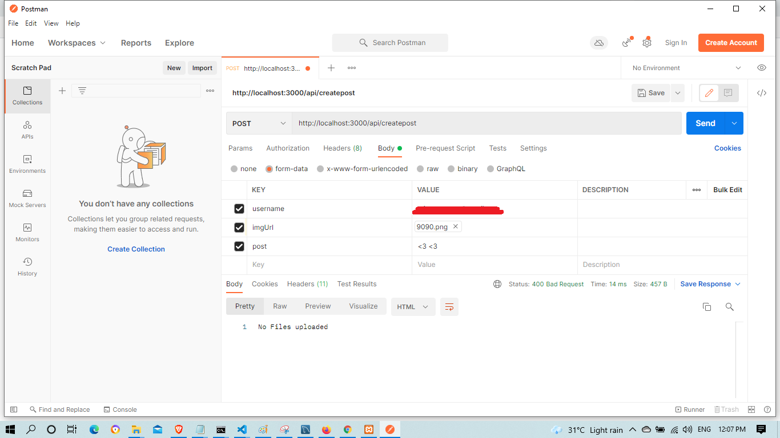Expand the Save options dropdown arrow
The height and width of the screenshot is (438, 780).
(678, 93)
